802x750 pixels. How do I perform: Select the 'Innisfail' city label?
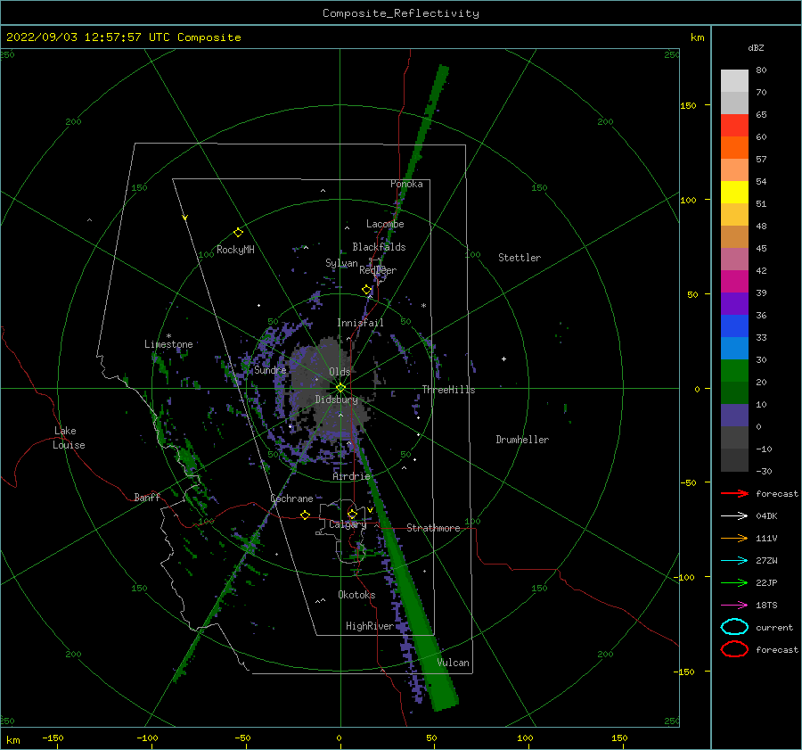(x=360, y=323)
